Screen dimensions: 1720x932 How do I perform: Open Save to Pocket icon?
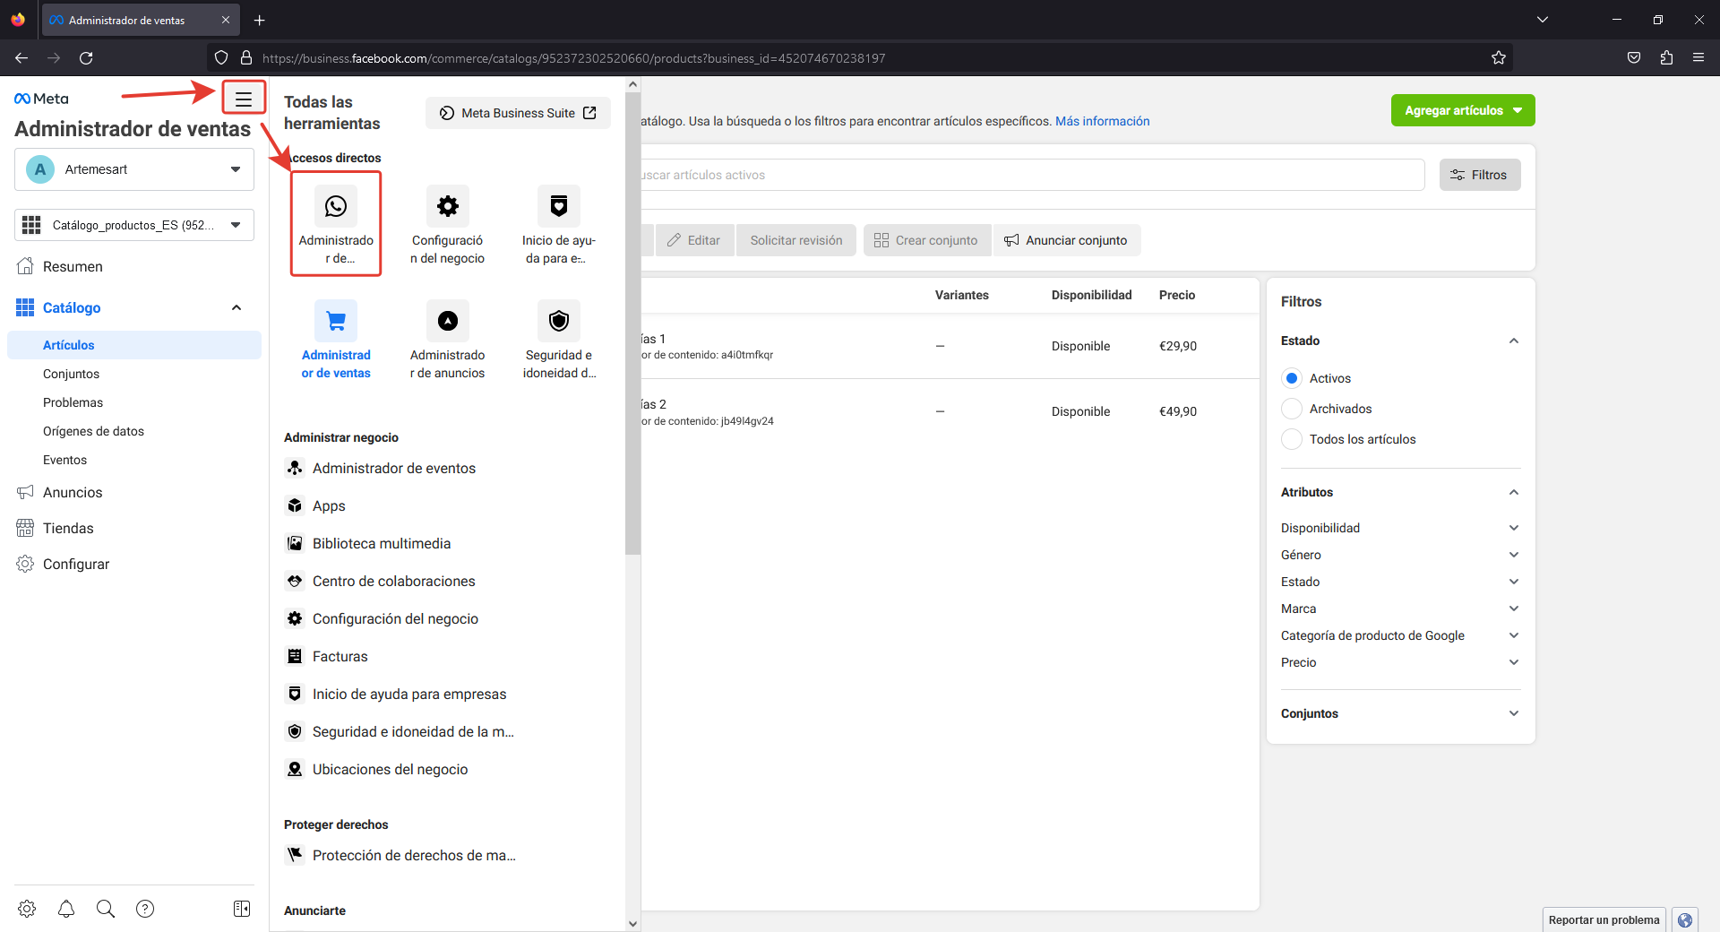click(x=1634, y=58)
